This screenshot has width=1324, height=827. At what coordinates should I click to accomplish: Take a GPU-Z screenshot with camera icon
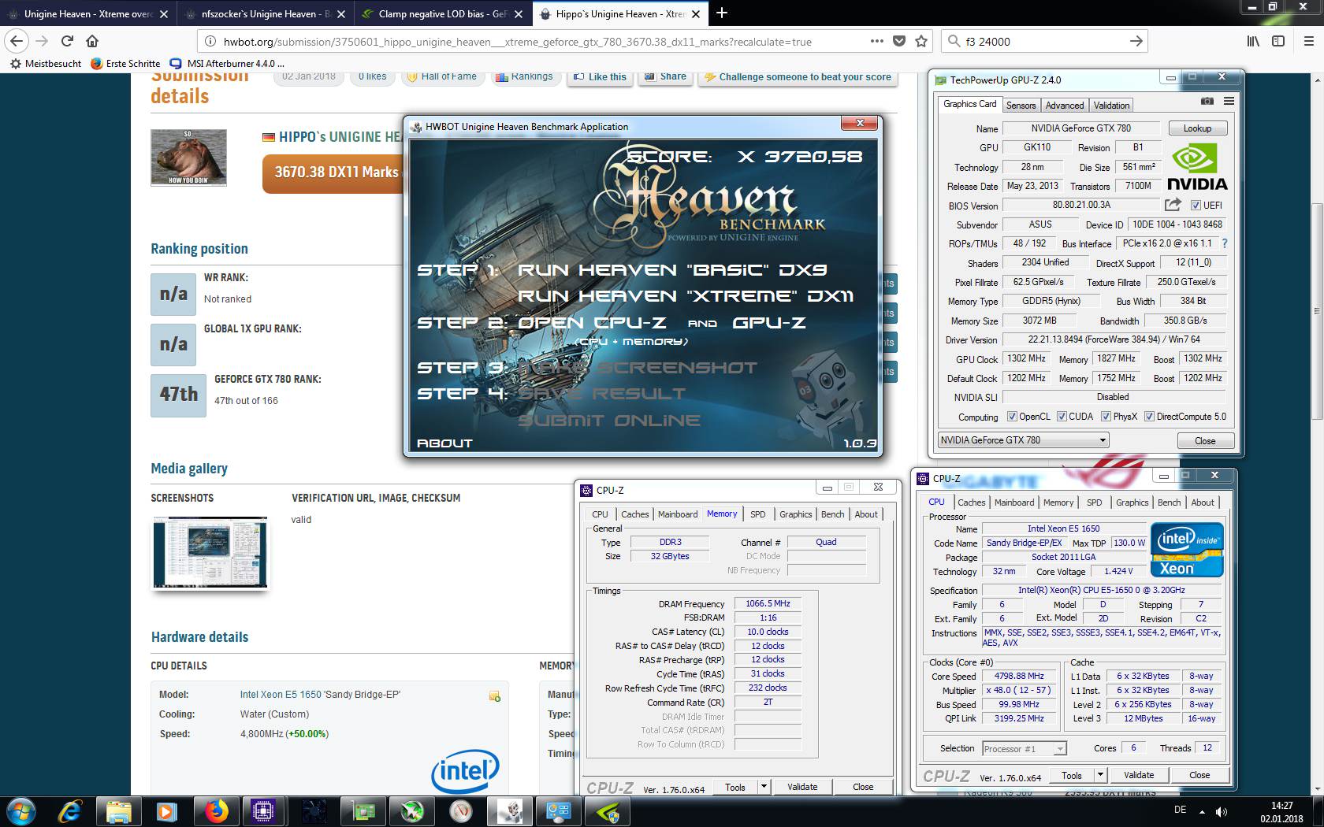1207,102
